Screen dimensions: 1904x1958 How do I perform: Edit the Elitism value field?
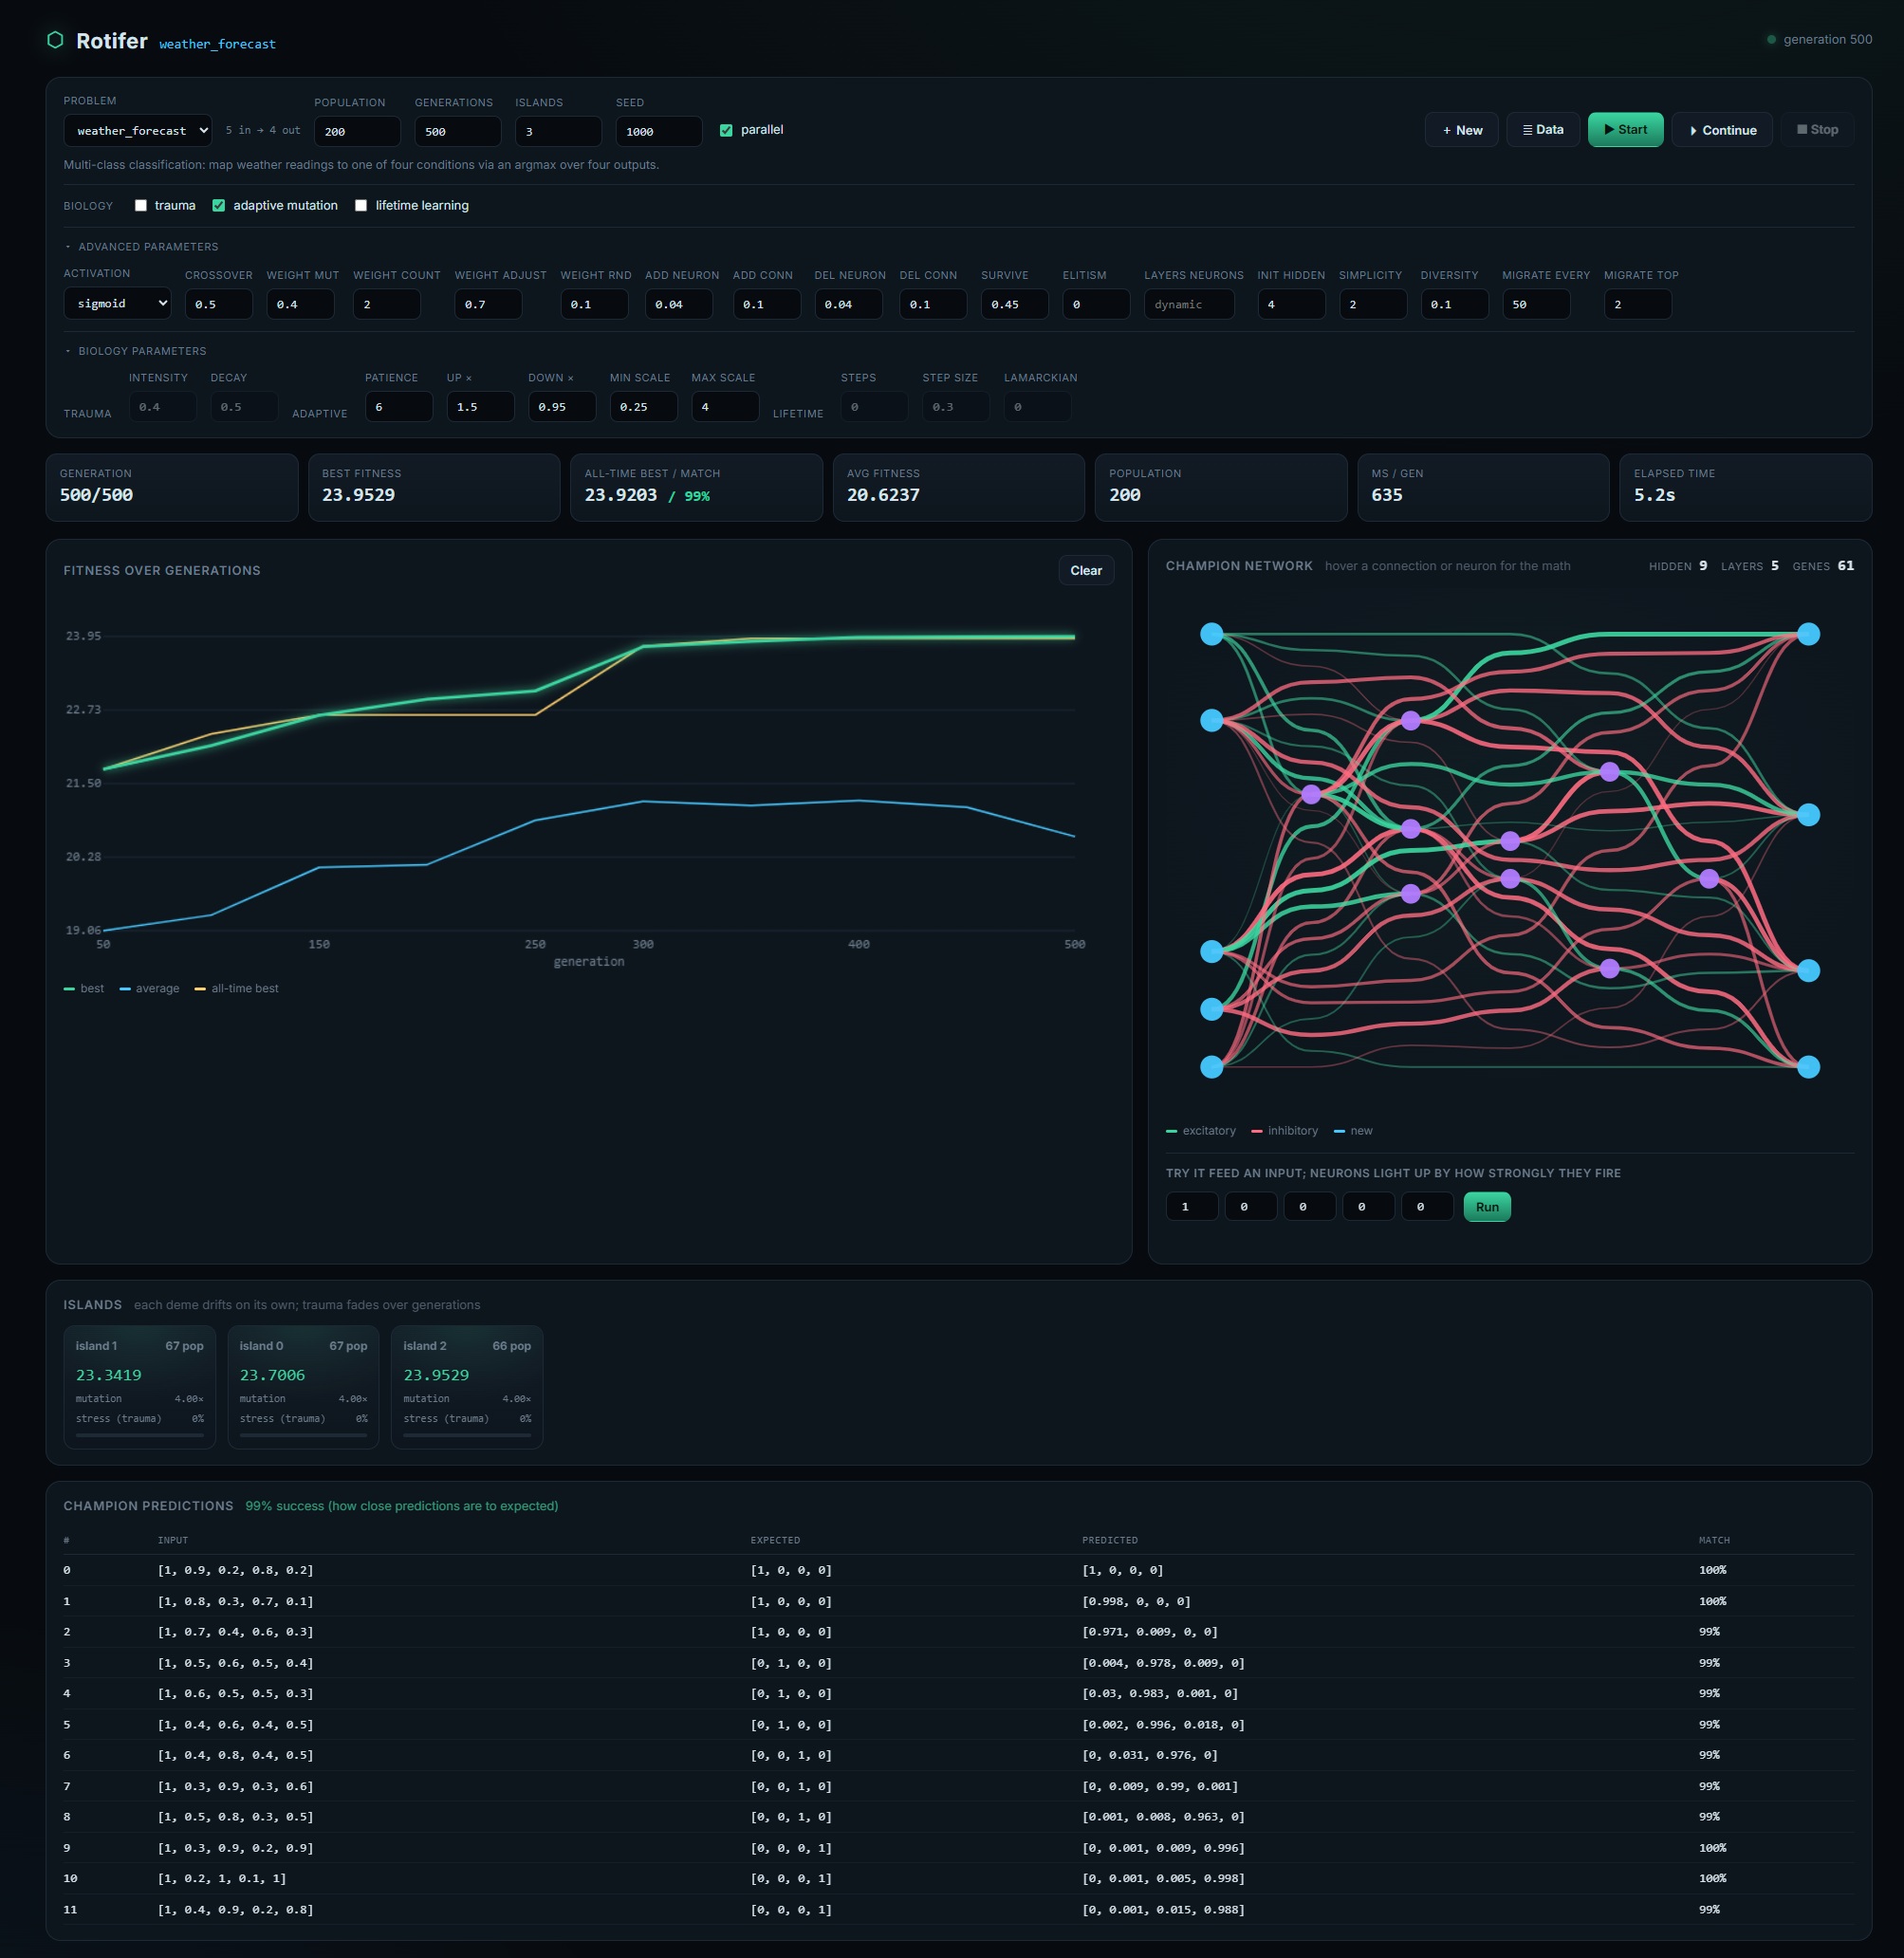1096,304
